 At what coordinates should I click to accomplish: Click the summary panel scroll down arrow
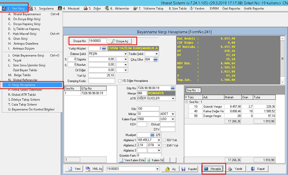click(282, 82)
